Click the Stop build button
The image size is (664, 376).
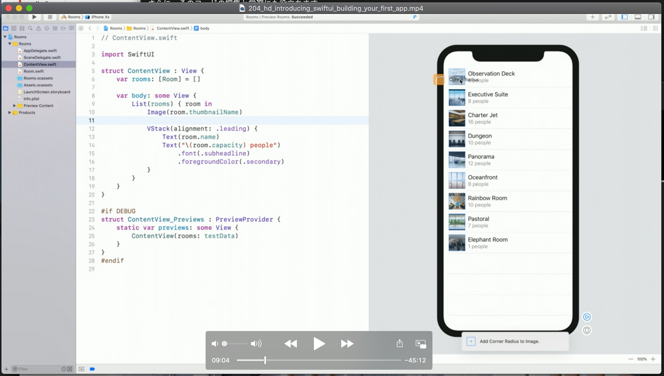(x=50, y=17)
